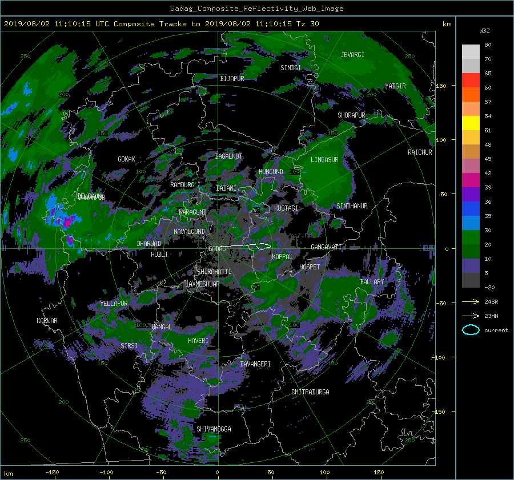Pick the light gray swatch below 80 dBZ

(x=471, y=51)
